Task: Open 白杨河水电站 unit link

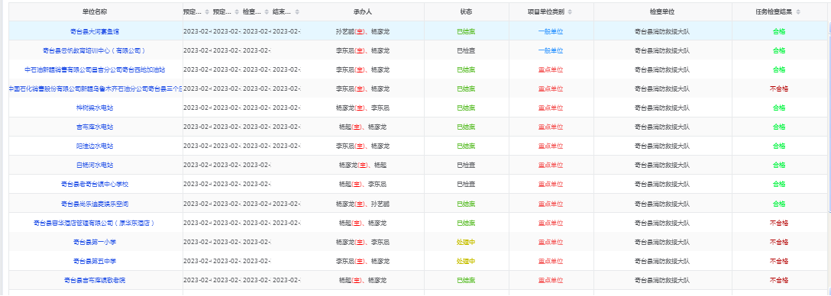Action: 95,166
